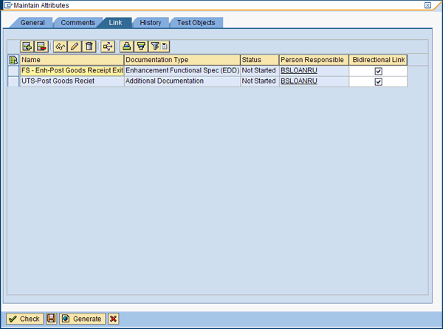Viewport: 443px width, 329px height.
Task: Click the funnel filter icon
Action: [x=141, y=47]
